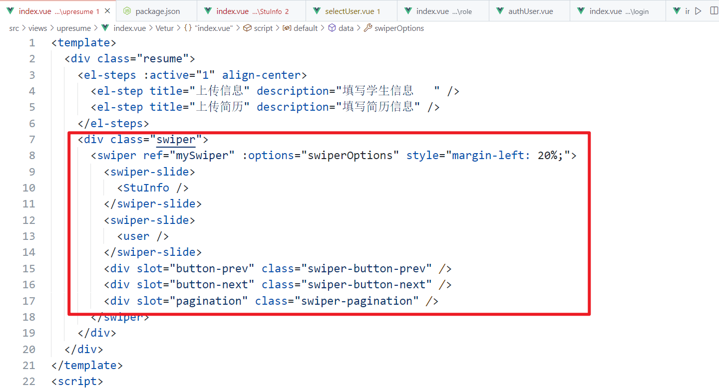Screen dimensions: 719x391
Task: Click the :options="swiperOptions" binding
Action: pos(321,156)
